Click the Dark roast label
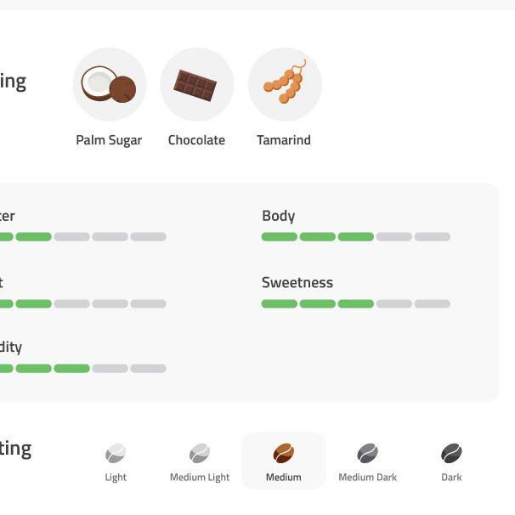This screenshot has height=515, width=515. tap(451, 478)
